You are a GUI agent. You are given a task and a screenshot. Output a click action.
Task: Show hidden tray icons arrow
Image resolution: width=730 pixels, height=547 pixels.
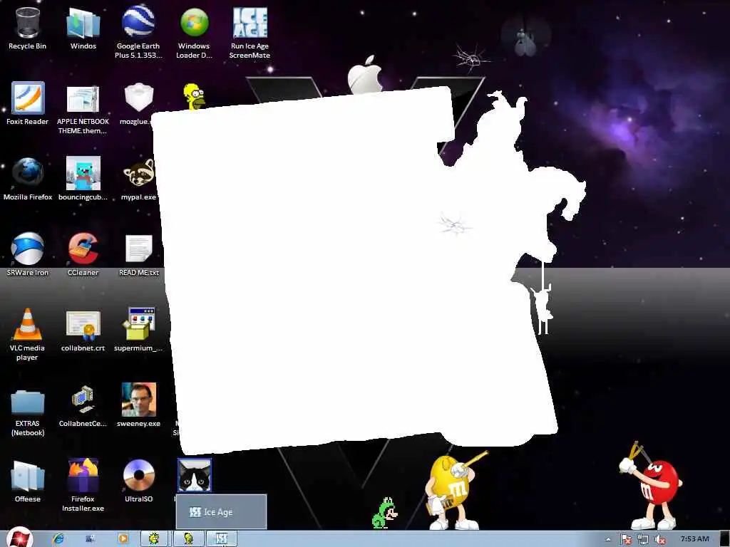pyautogui.click(x=609, y=540)
